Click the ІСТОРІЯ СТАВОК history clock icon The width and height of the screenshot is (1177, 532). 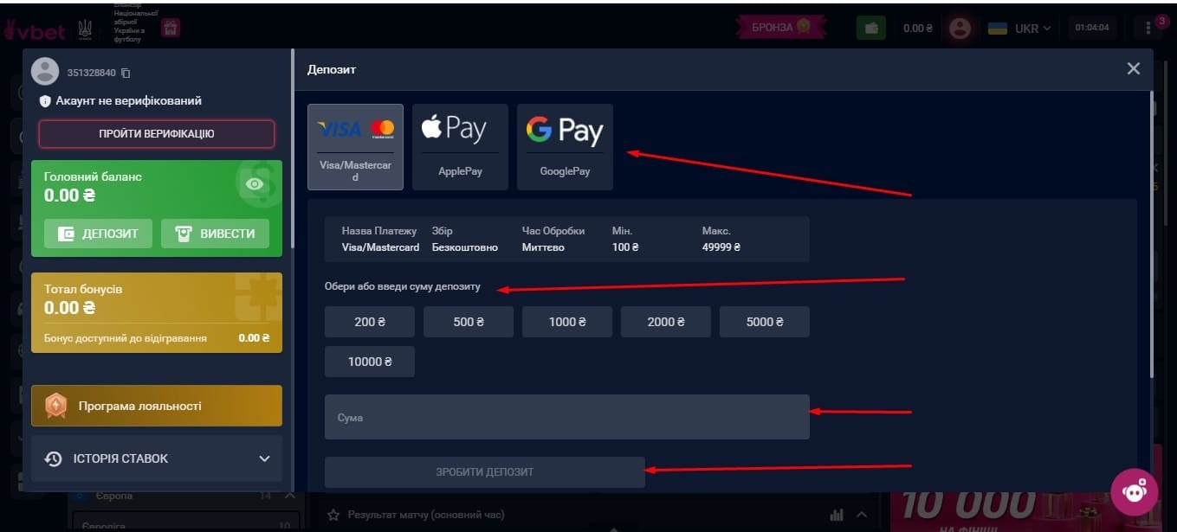point(53,458)
